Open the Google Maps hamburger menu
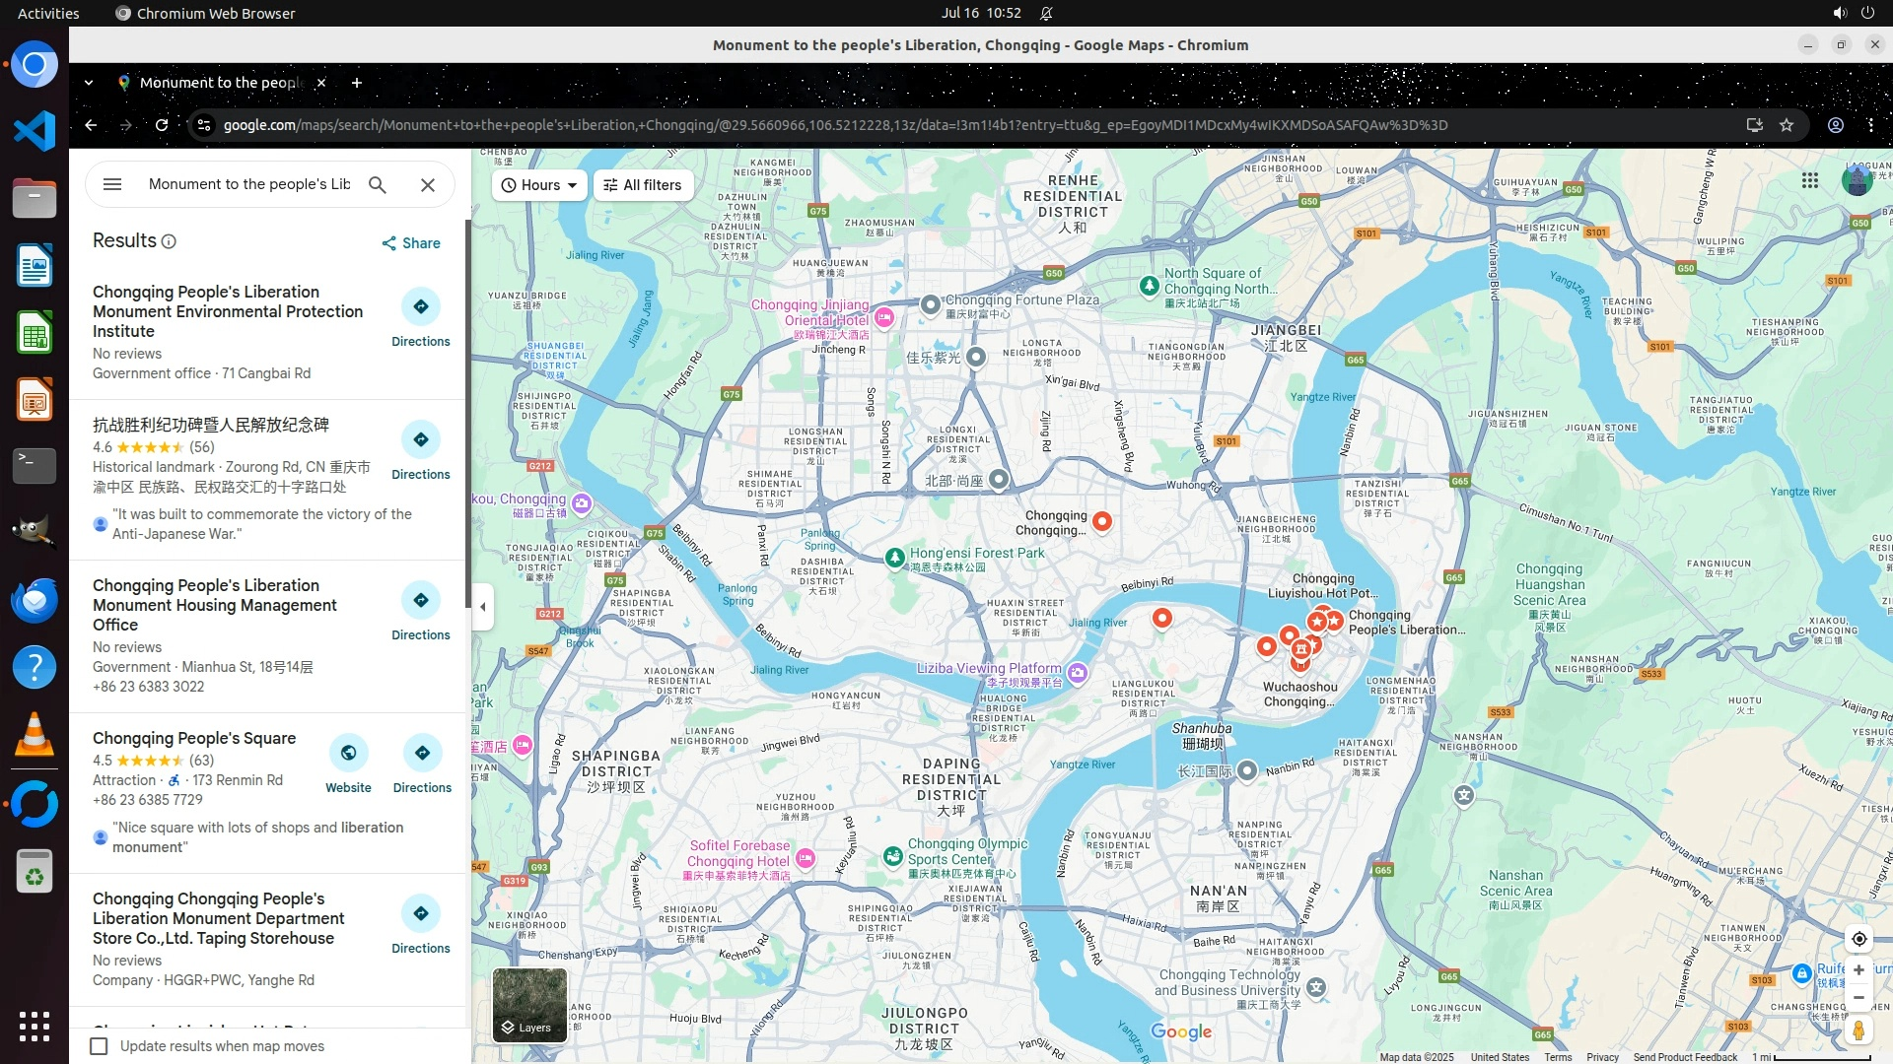1893x1064 pixels. click(112, 184)
